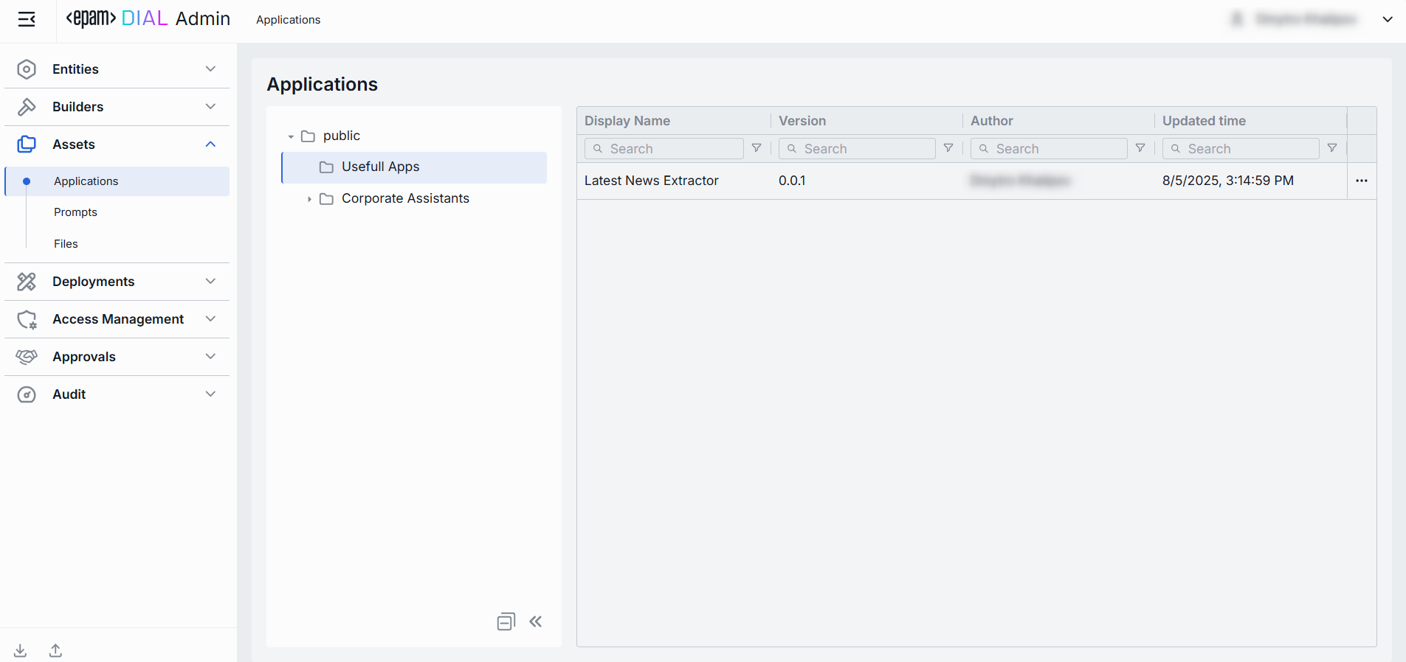The height and width of the screenshot is (662, 1406).
Task: Collapse the public folder tree arrow
Action: pyautogui.click(x=291, y=136)
